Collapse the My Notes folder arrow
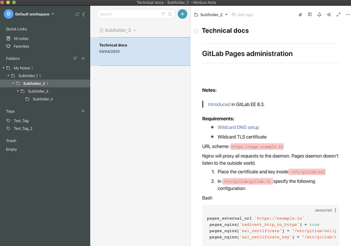The height and width of the screenshot is (246, 351). click(4, 68)
